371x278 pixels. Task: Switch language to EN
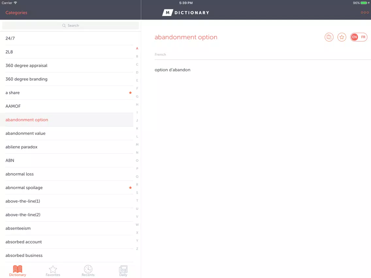[x=354, y=37]
